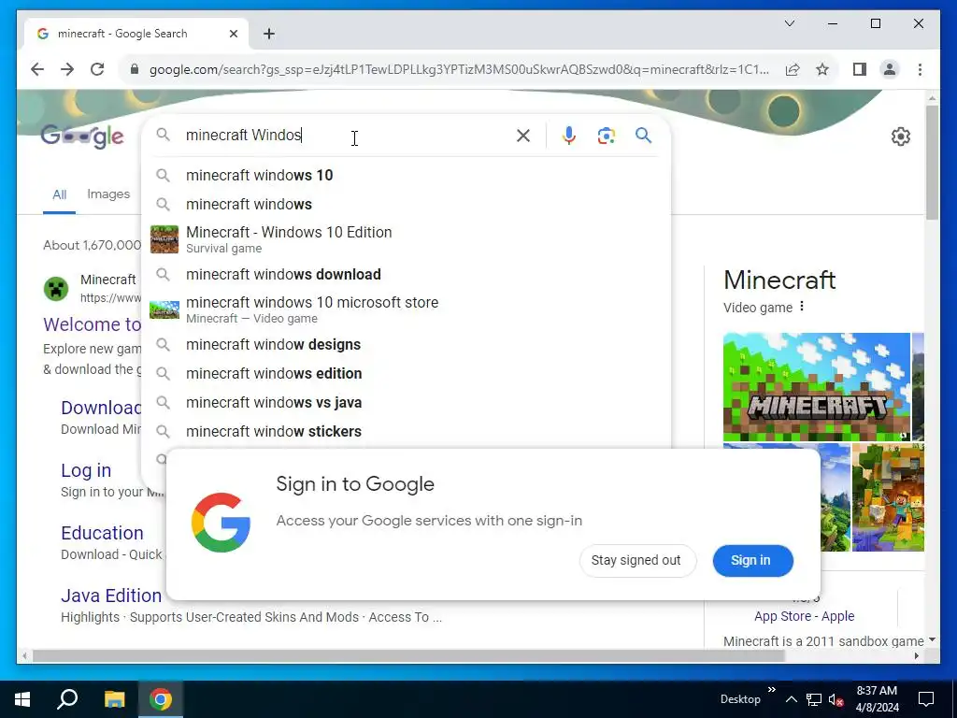Image resolution: width=957 pixels, height=718 pixels.
Task: Search by image with Google Lens
Action: click(x=606, y=136)
